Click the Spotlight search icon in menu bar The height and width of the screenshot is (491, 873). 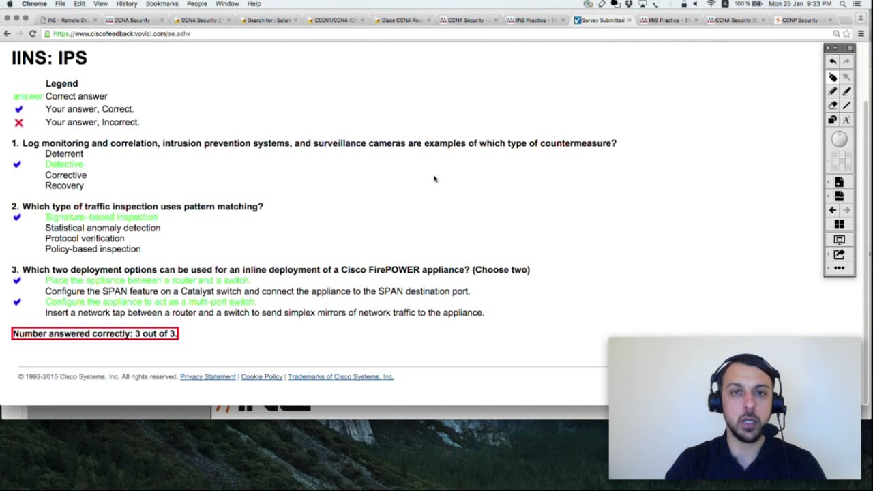click(x=843, y=4)
